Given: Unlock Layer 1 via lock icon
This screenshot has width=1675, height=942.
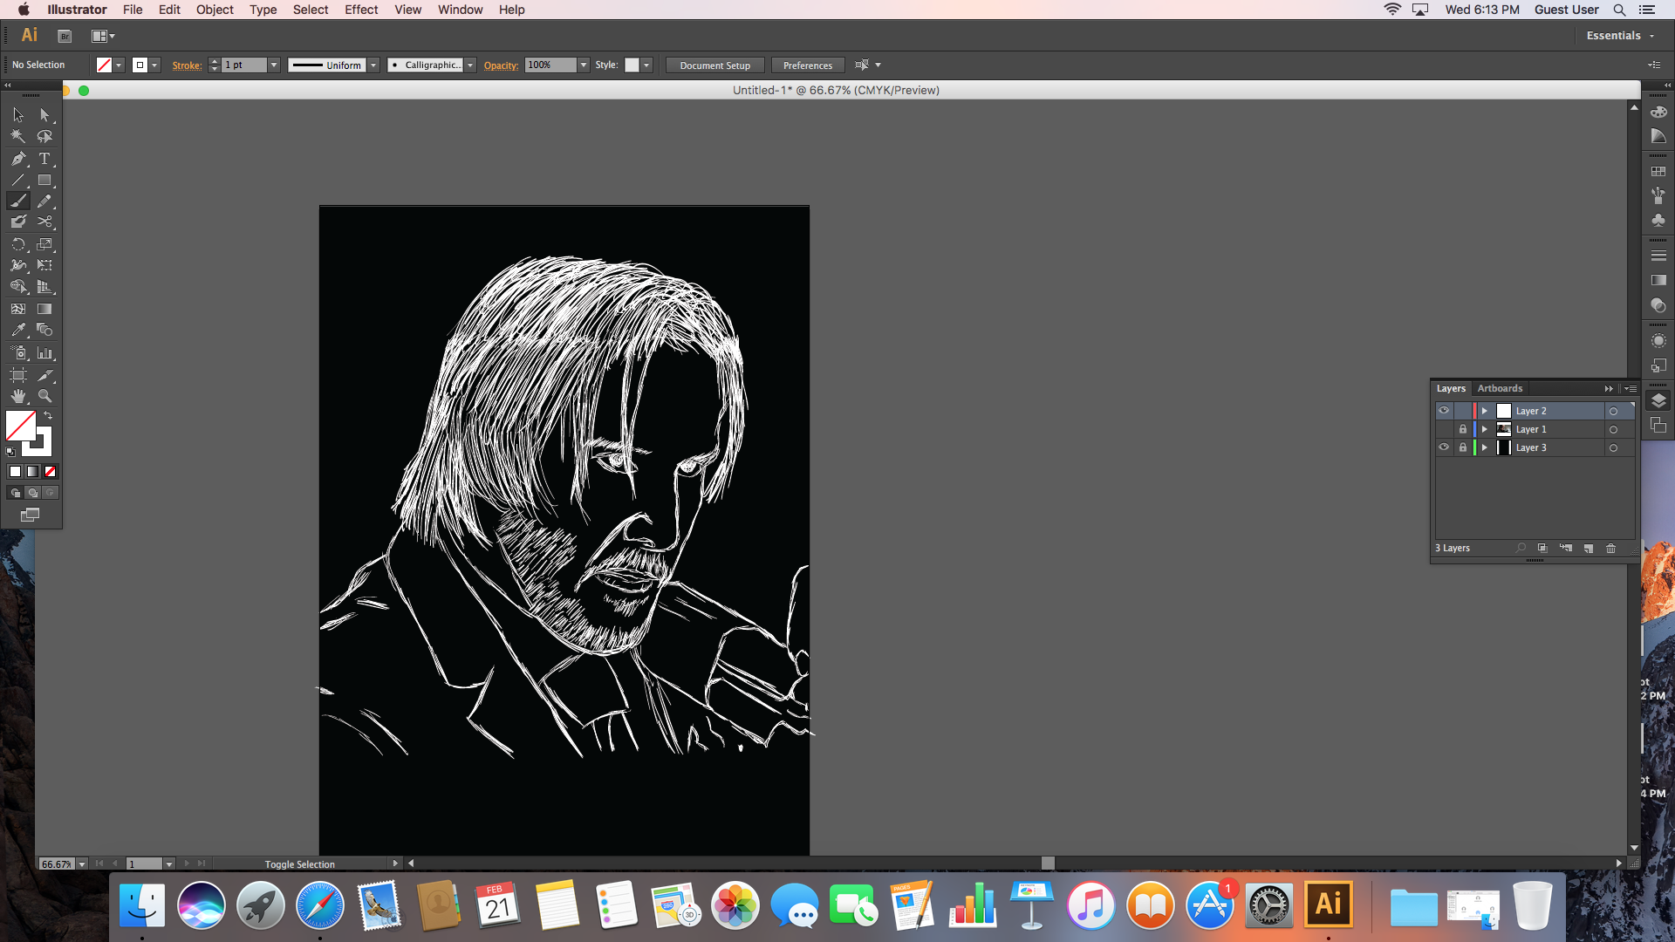Looking at the screenshot, I should coord(1463,429).
